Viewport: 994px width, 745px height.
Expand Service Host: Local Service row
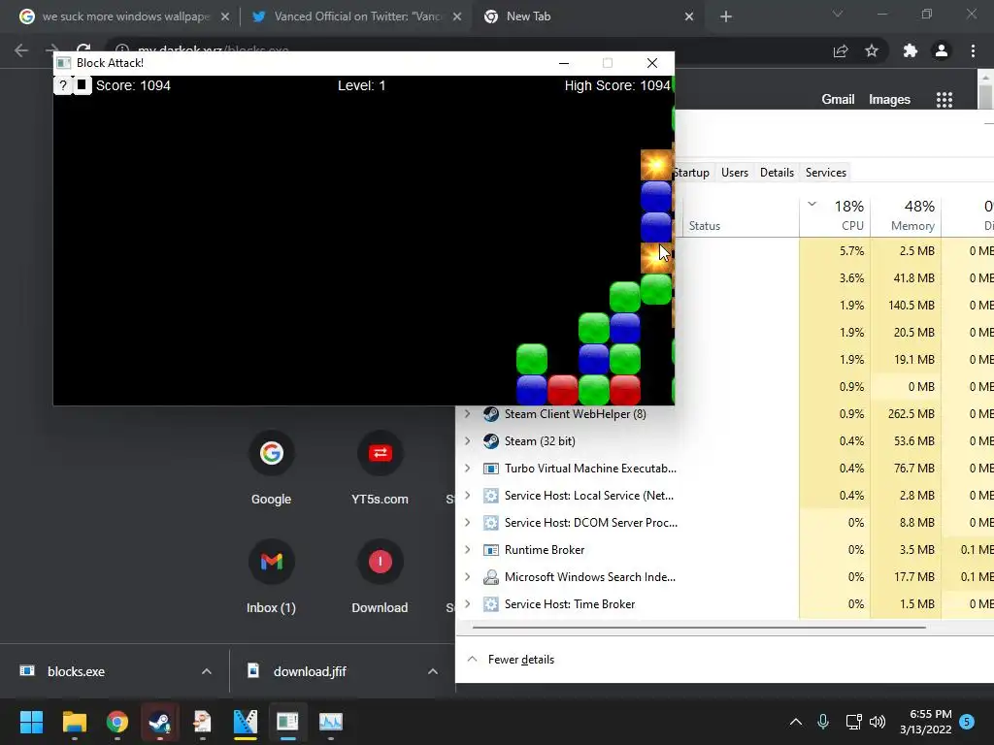pos(468,496)
